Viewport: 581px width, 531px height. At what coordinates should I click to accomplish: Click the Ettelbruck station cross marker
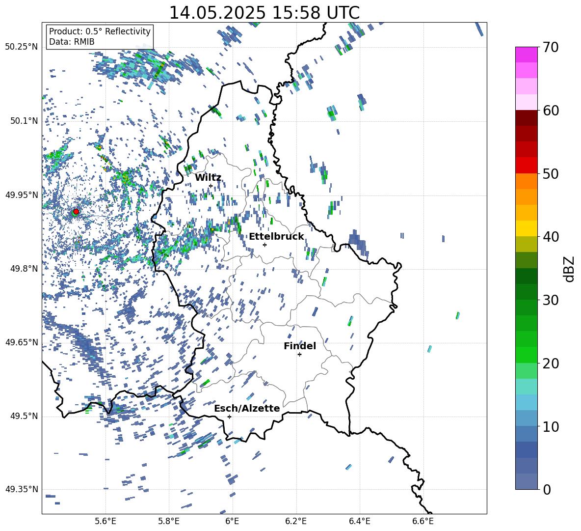point(264,245)
